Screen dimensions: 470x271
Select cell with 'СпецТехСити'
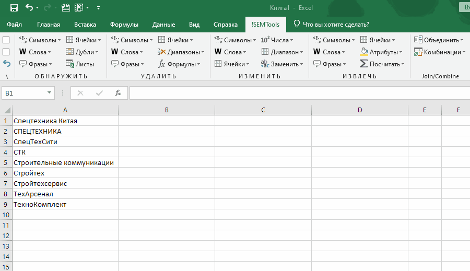[65, 142]
